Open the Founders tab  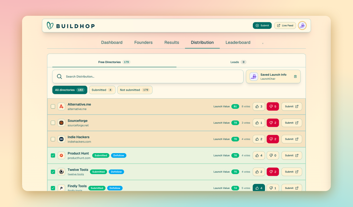point(143,42)
